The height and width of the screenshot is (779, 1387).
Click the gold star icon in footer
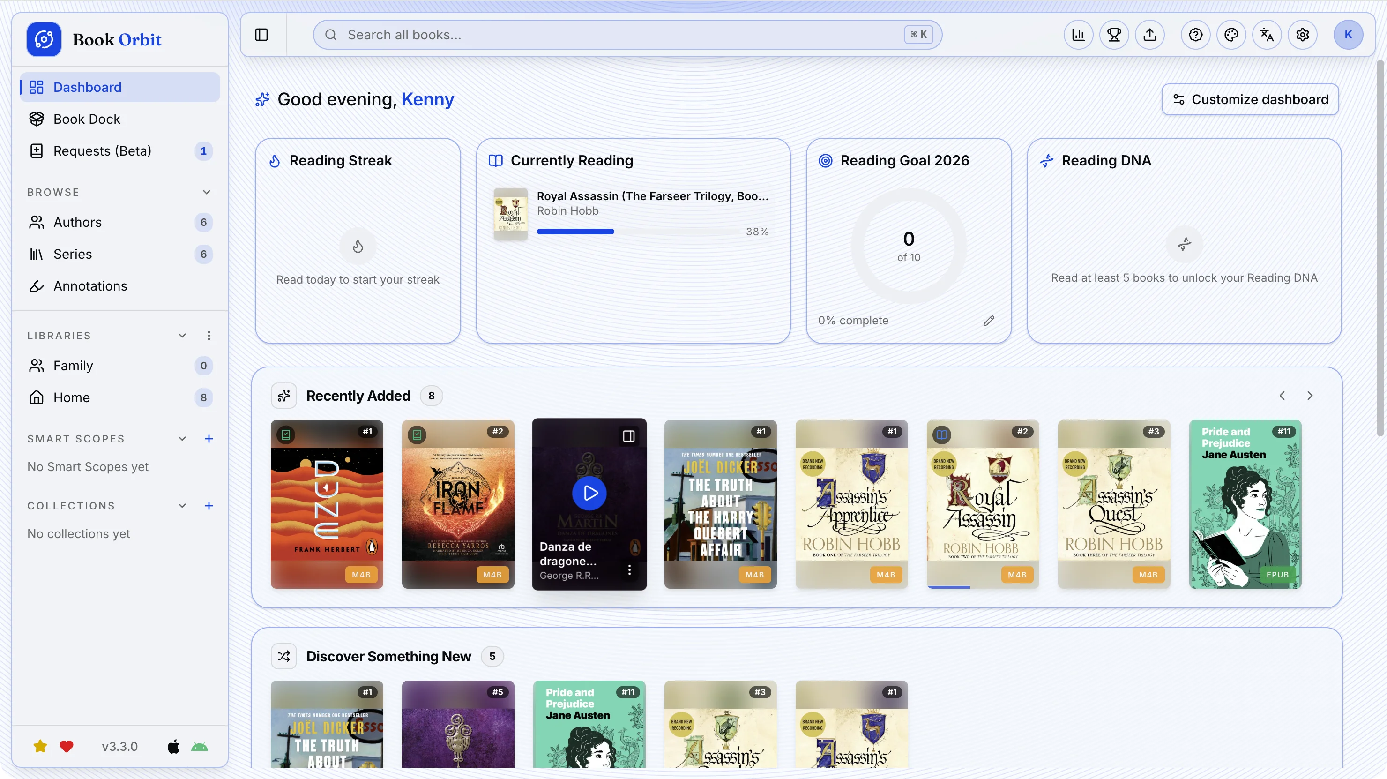(x=40, y=746)
